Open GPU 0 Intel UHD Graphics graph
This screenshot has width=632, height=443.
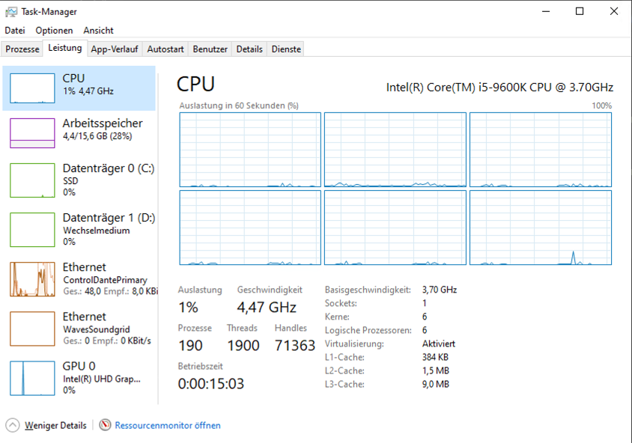click(x=32, y=378)
